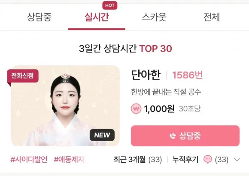This screenshot has width=249, height=176.
Task: Click the NEW badge on profile photo
Action: [x=102, y=135]
